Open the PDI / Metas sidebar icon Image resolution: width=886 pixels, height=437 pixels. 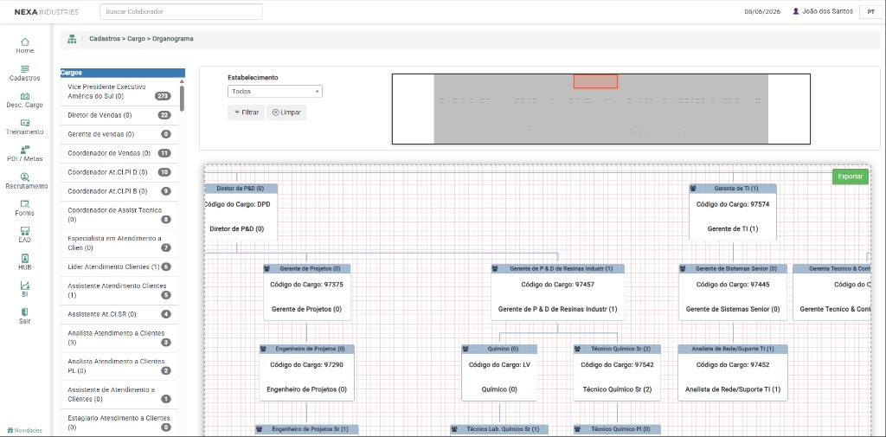24,150
